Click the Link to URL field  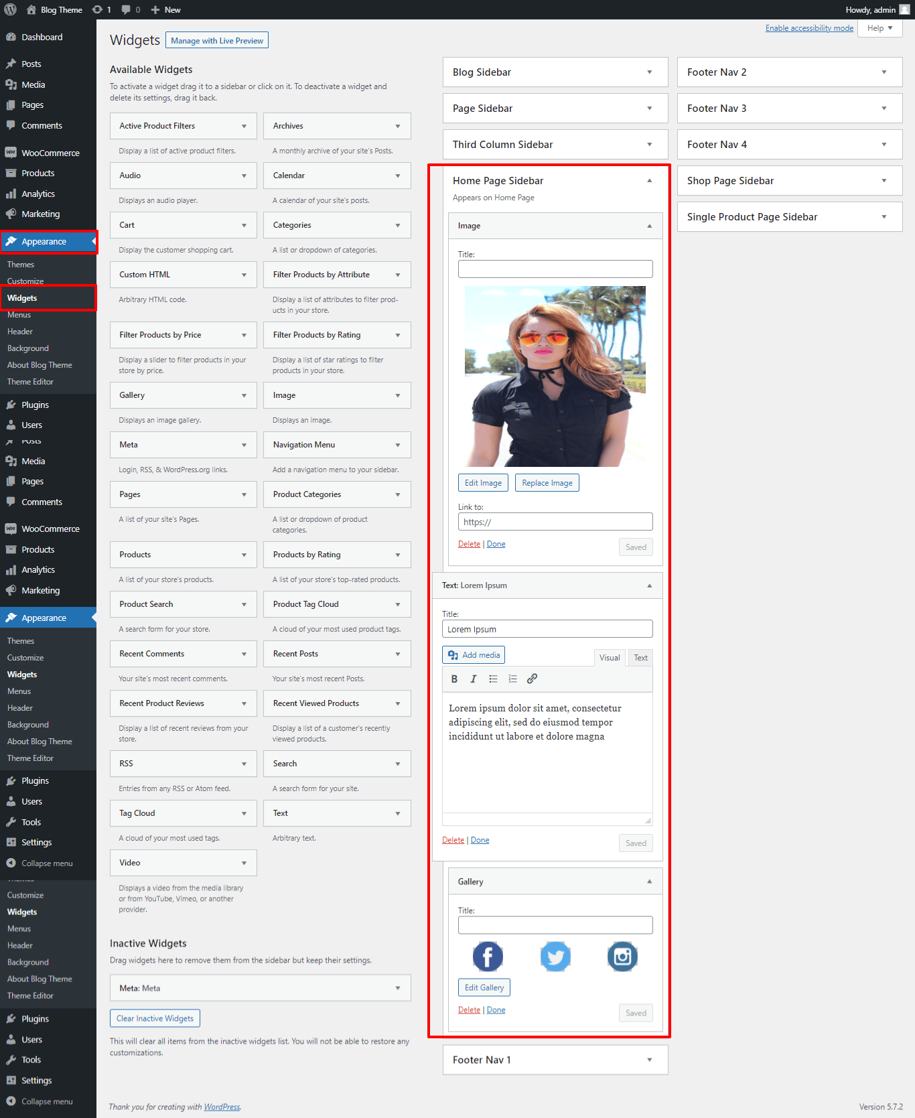point(555,522)
